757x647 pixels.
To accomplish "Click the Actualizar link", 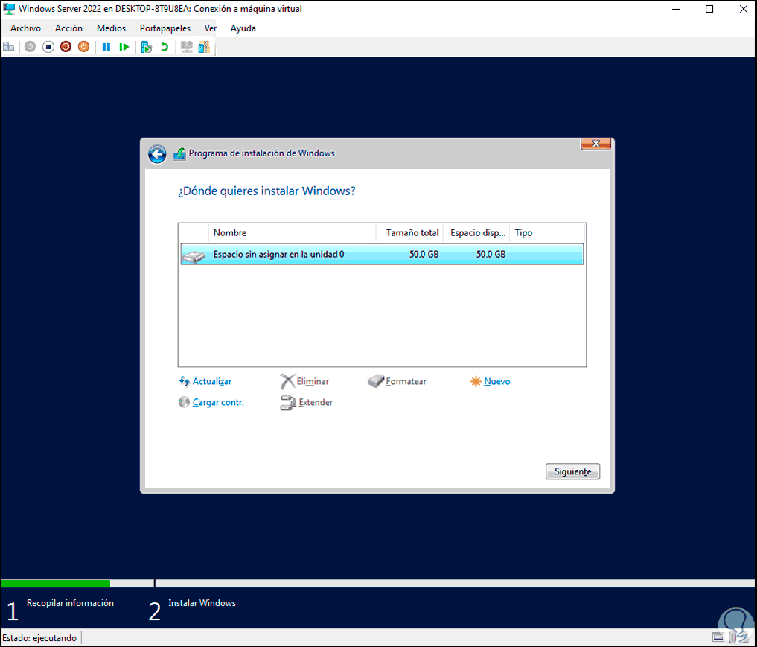I will click(x=212, y=381).
